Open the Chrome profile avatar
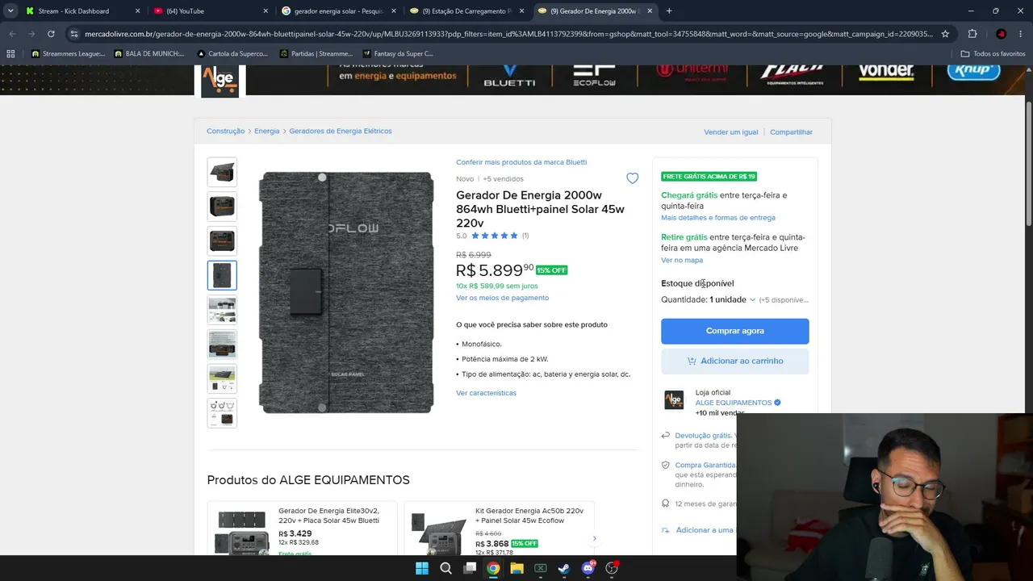1033x581 pixels. 1001,34
